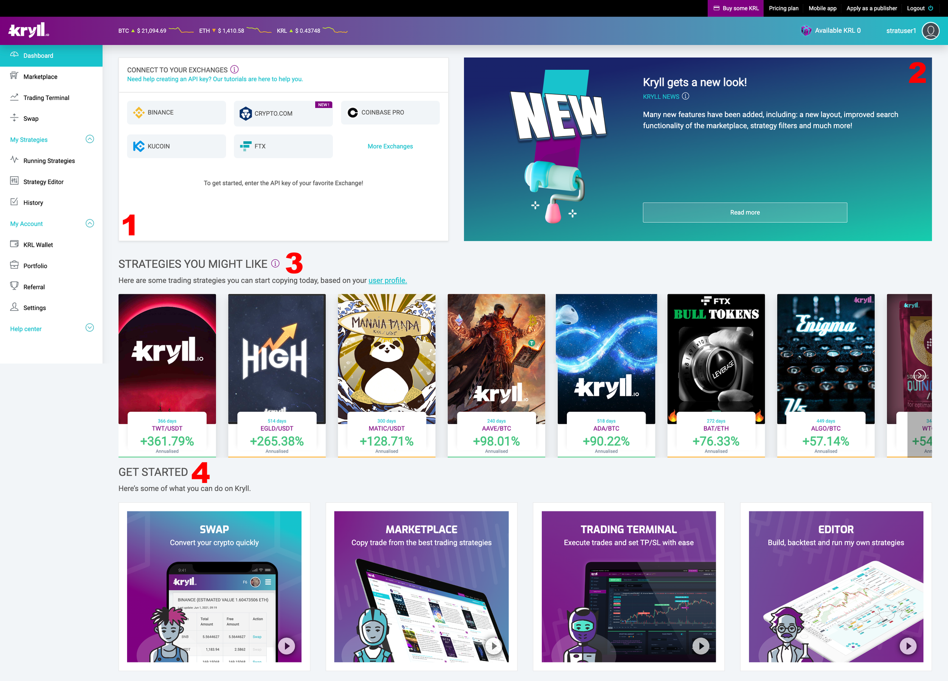
Task: Click the Kryll.io logo in header
Action: (29, 30)
